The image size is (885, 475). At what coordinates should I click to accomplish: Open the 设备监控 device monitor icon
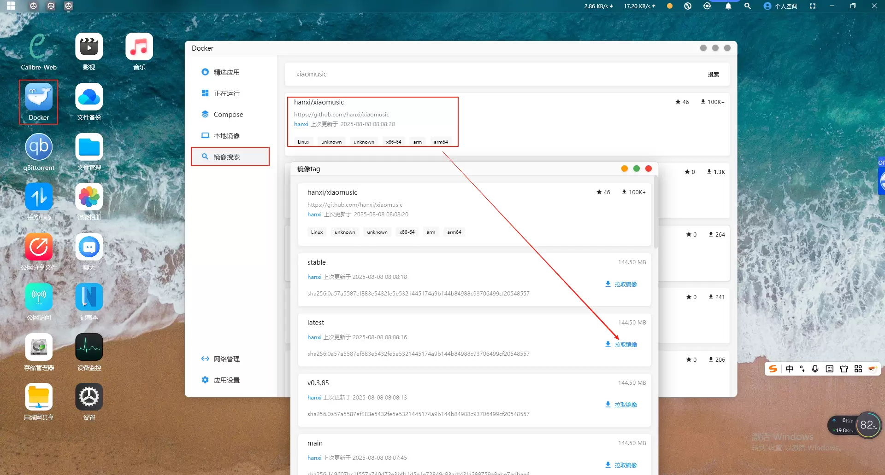tap(89, 348)
